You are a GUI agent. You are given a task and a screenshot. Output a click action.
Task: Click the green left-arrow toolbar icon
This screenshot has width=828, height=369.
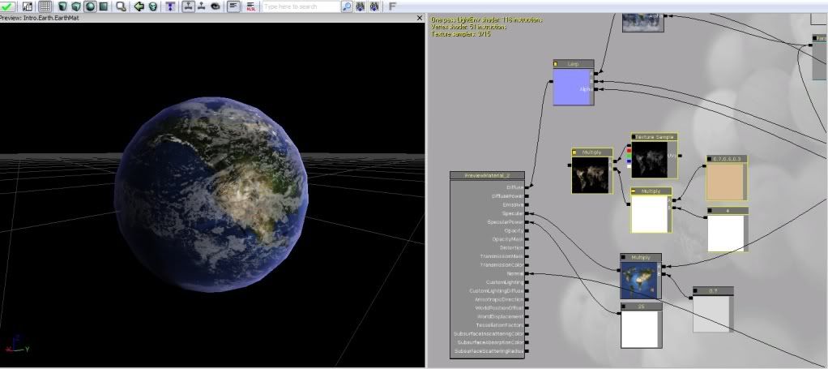pyautogui.click(x=139, y=6)
